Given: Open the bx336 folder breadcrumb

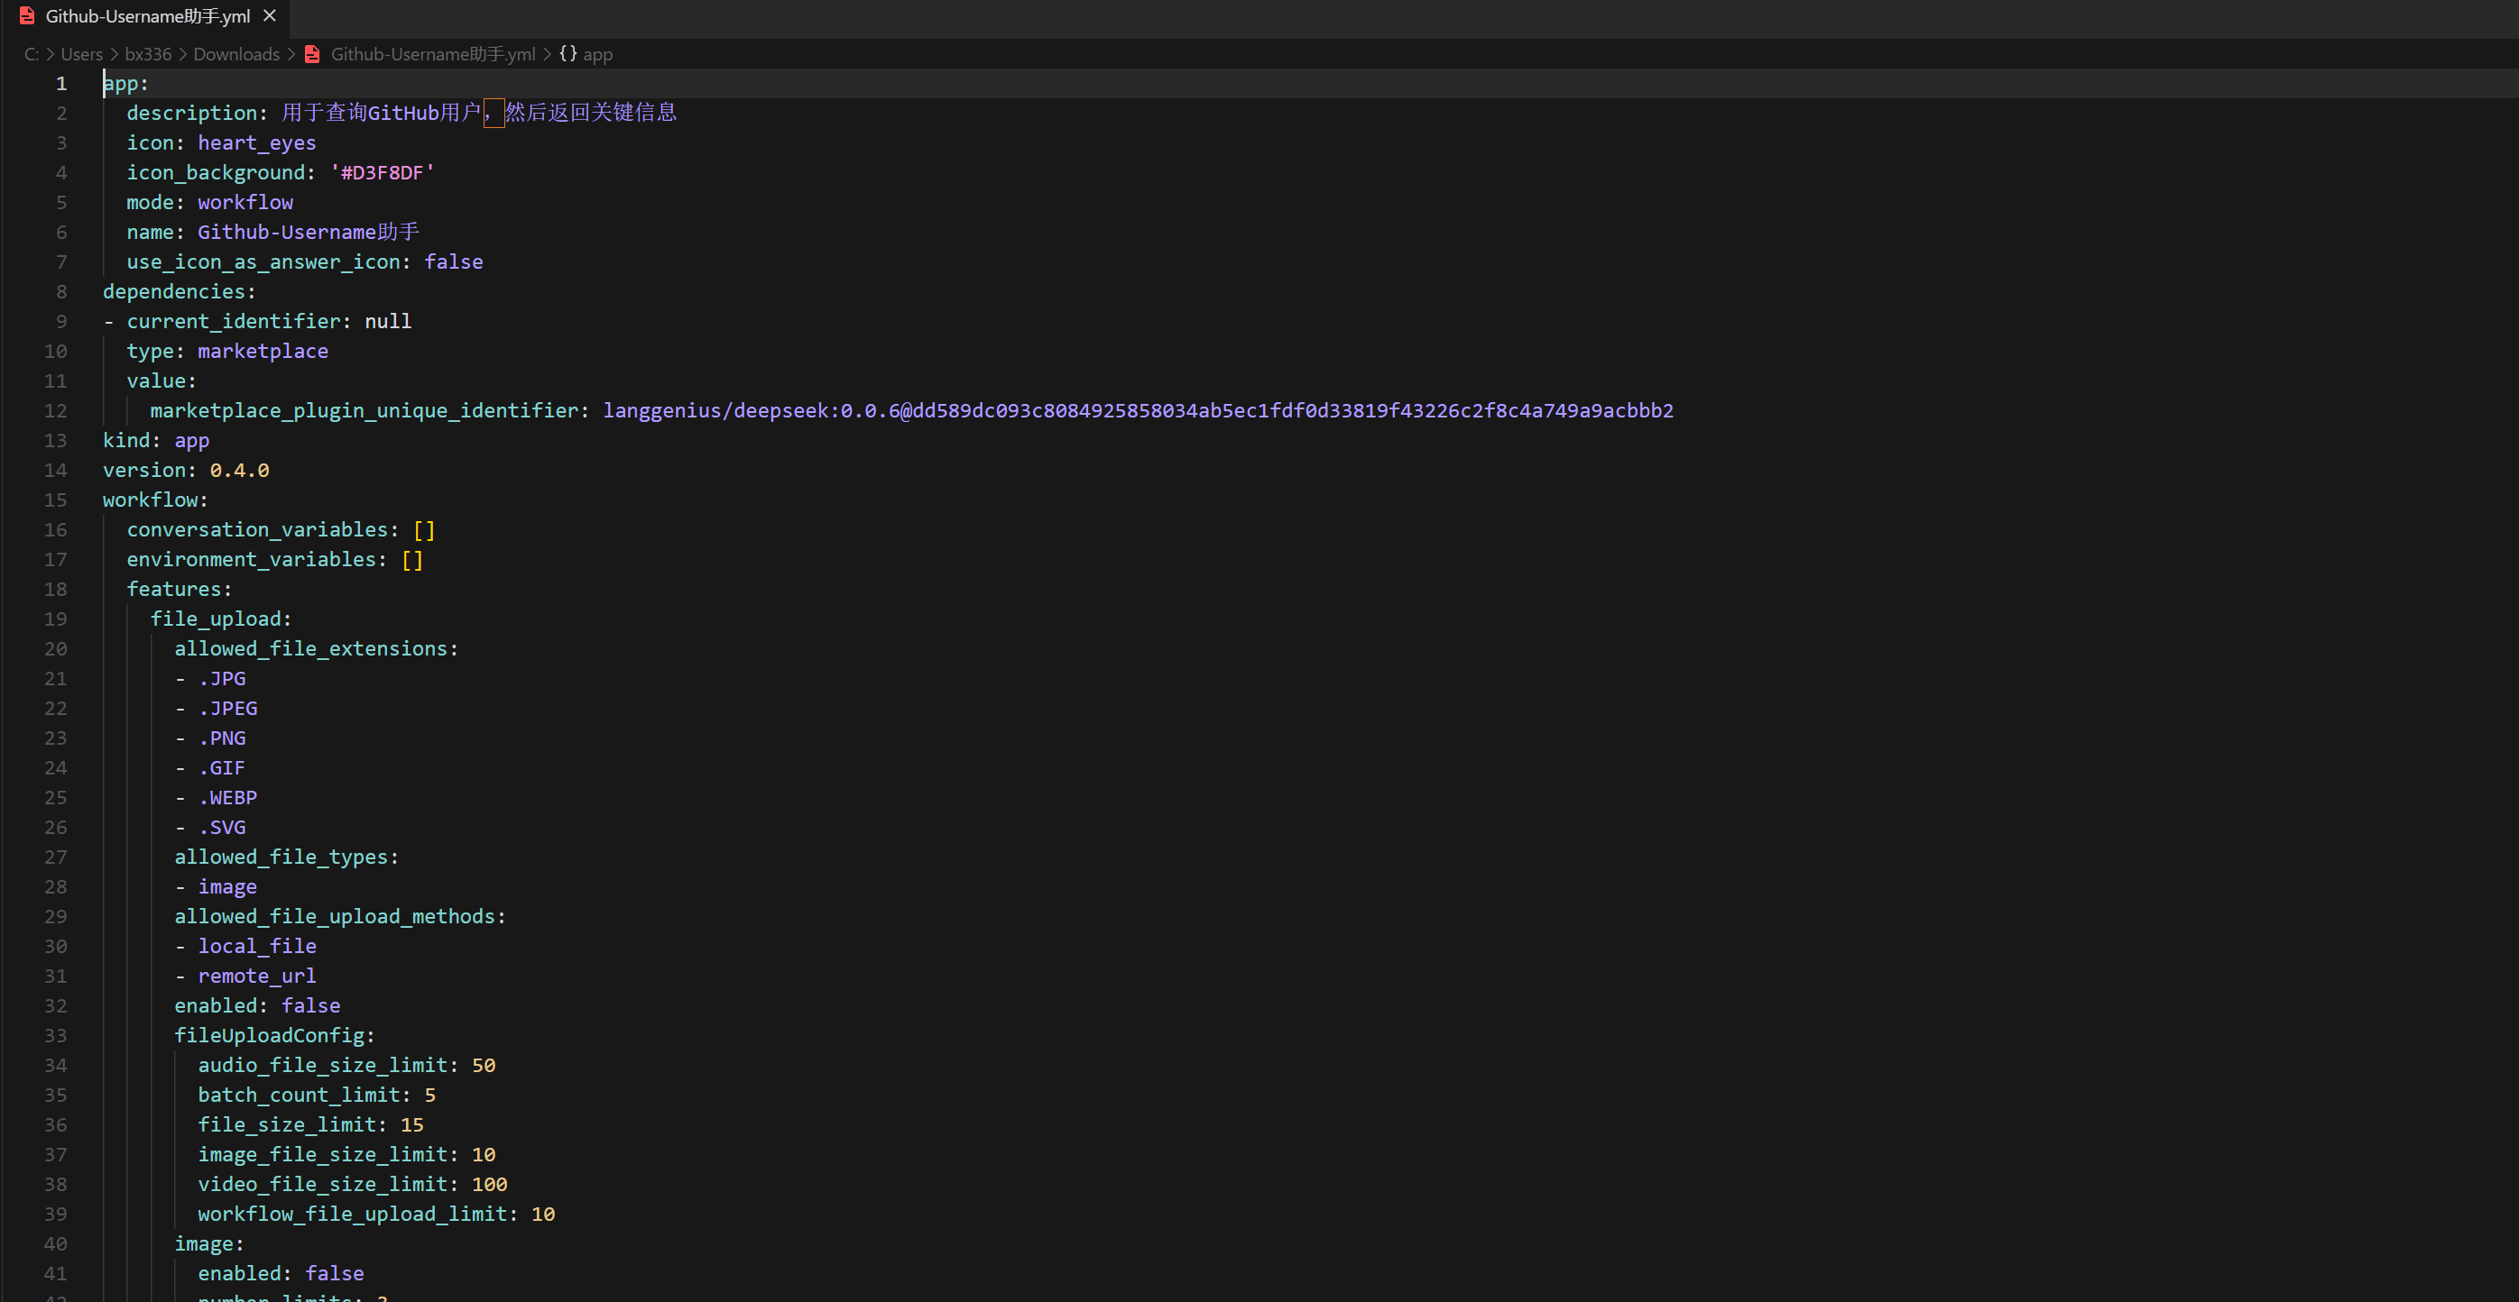Looking at the screenshot, I should pos(148,54).
